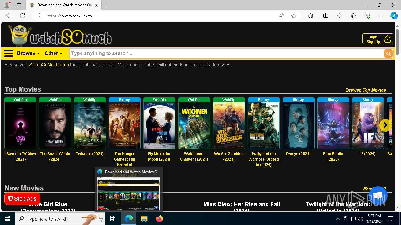
Task: Open Hunger Games Ballad poster
Action: click(x=125, y=126)
